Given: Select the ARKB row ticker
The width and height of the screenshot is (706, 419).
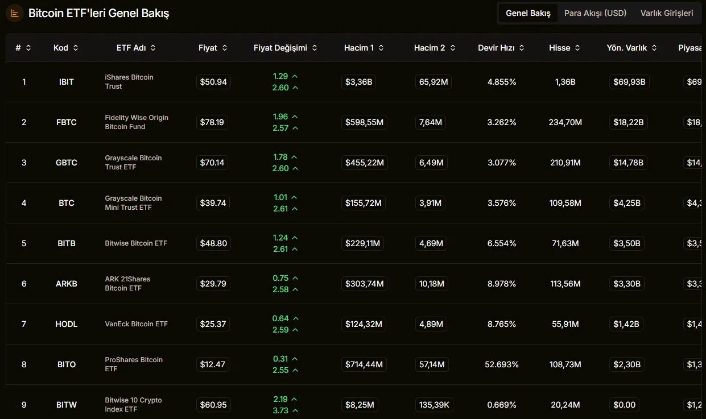Looking at the screenshot, I should pos(67,284).
